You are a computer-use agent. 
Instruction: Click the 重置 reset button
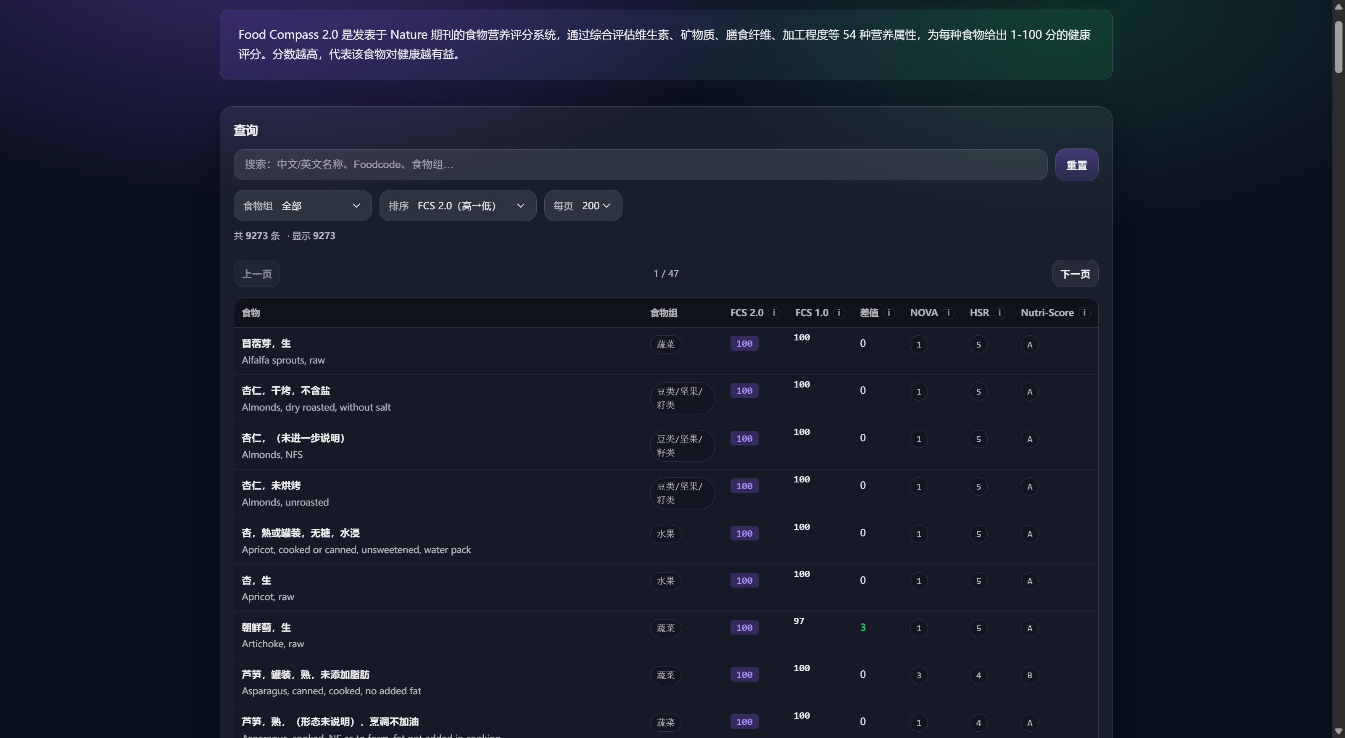point(1076,166)
